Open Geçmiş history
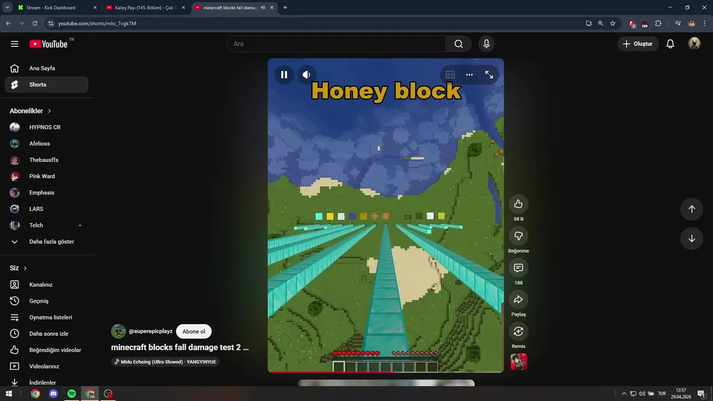This screenshot has height=401, width=713. click(47, 301)
